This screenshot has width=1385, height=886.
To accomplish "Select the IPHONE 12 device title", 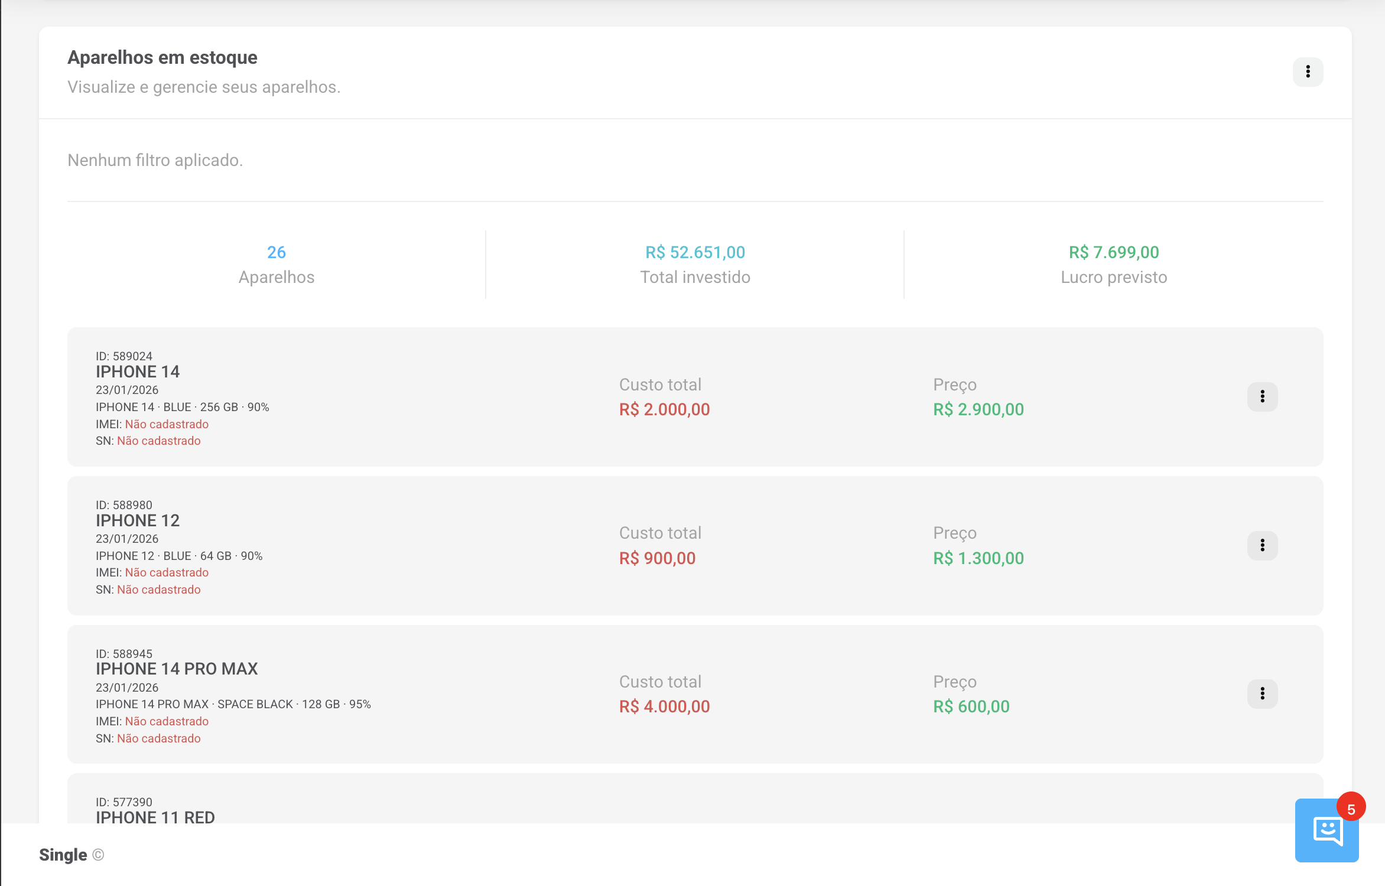I will click(138, 520).
